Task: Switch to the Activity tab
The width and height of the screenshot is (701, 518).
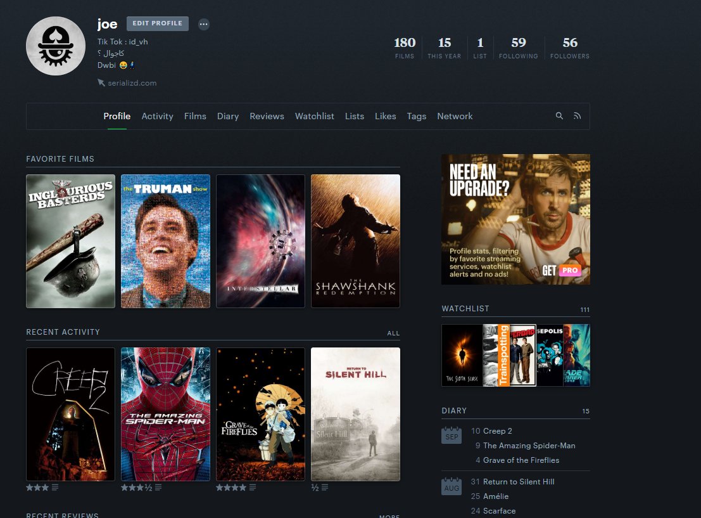Action: [x=158, y=116]
